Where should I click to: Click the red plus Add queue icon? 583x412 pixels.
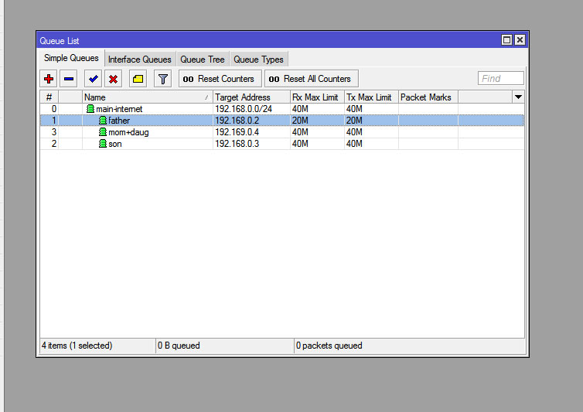tap(49, 79)
